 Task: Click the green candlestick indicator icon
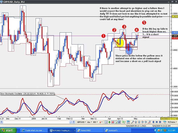click(x=109, y=122)
